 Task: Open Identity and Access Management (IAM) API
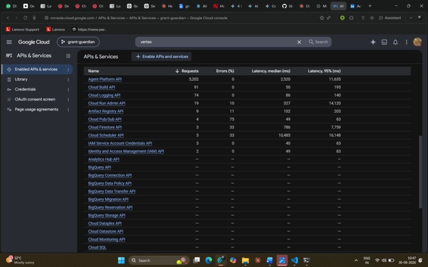tap(126, 151)
